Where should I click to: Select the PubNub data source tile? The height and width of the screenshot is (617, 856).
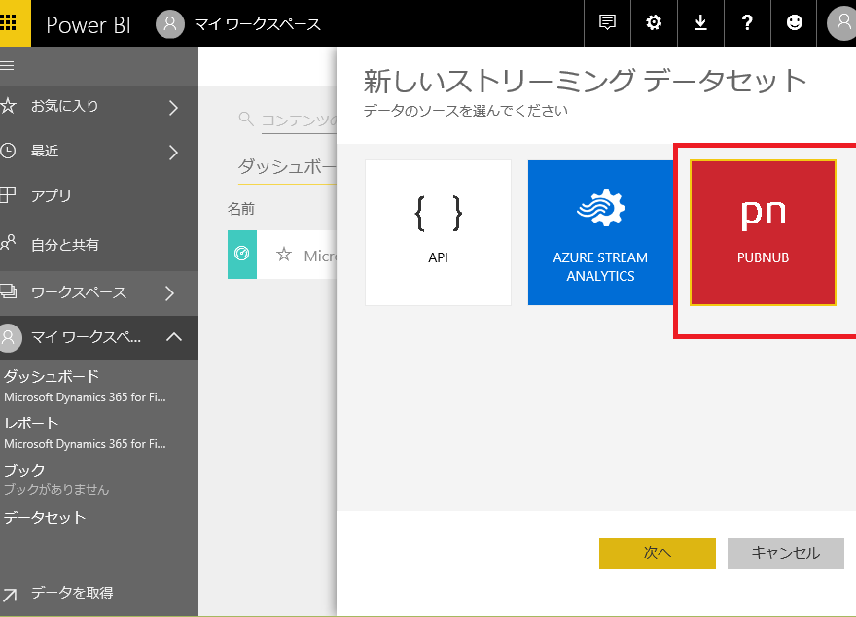coord(763,232)
